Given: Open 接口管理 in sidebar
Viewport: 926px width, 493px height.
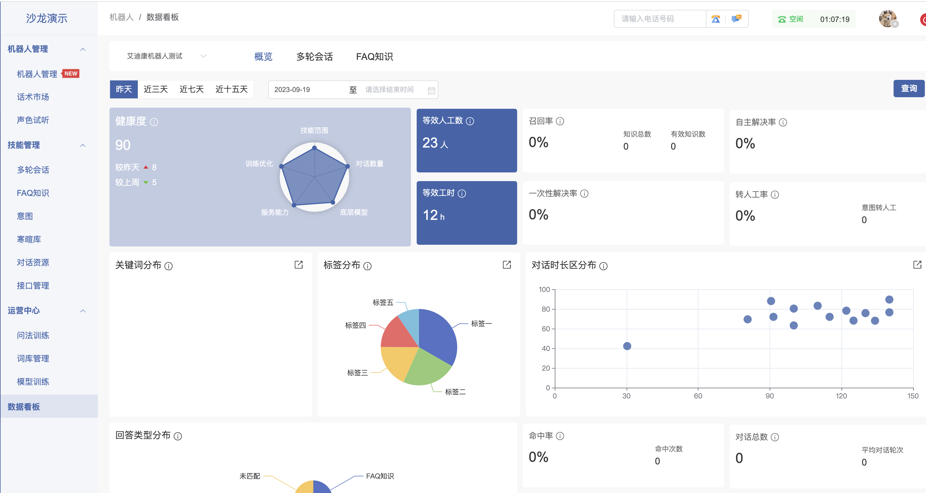Looking at the screenshot, I should click(33, 286).
